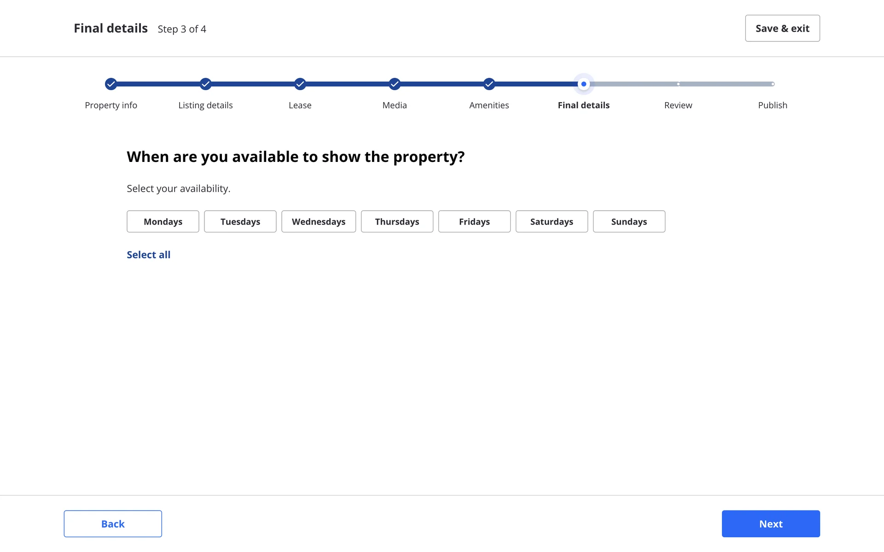Select Wednesdays as an available day
The width and height of the screenshot is (884, 552).
(x=319, y=221)
